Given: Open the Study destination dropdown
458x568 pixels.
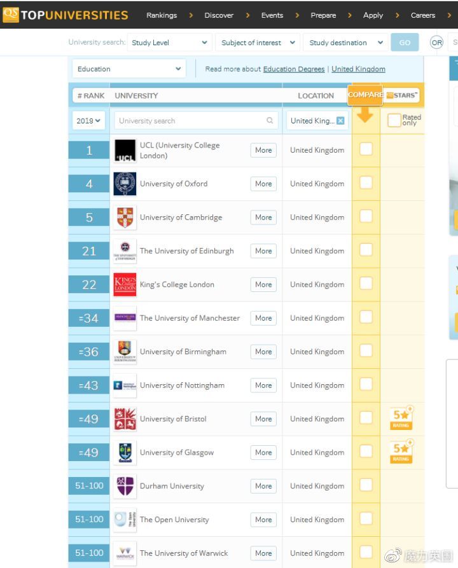Looking at the screenshot, I should coord(345,43).
